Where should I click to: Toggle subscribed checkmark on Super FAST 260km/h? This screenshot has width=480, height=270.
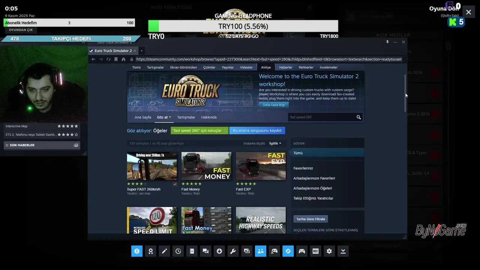(x=175, y=184)
